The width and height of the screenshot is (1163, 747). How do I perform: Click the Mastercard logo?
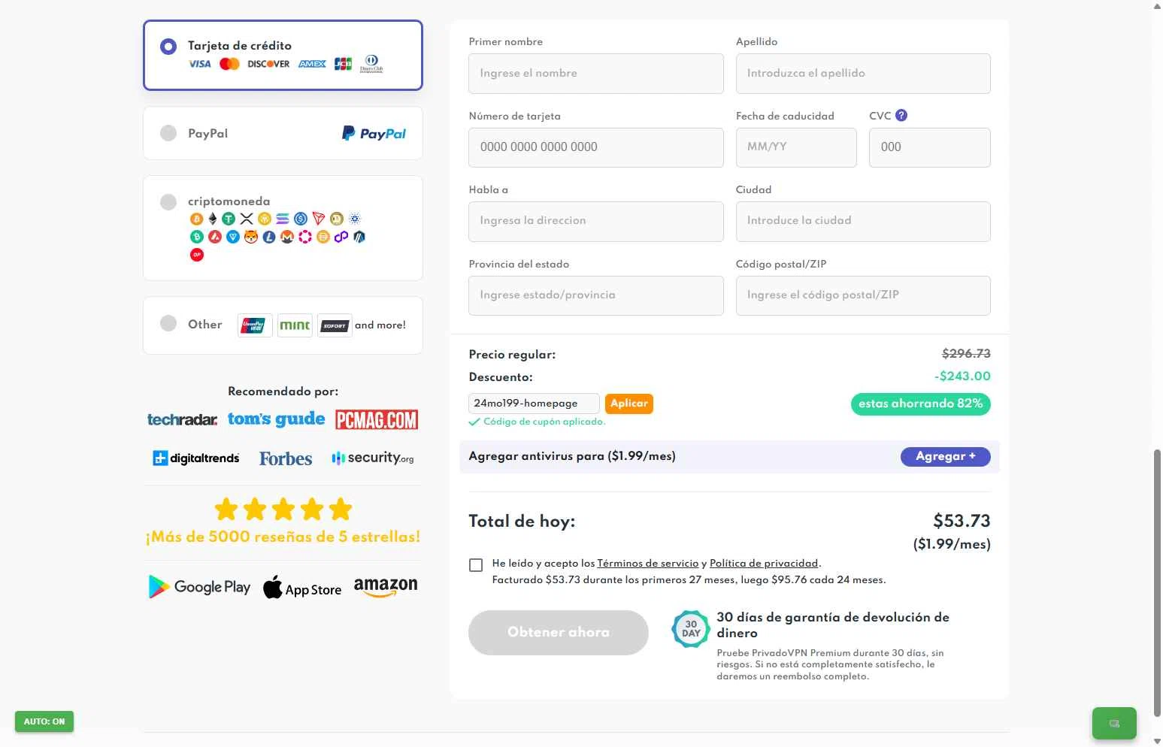pos(229,64)
